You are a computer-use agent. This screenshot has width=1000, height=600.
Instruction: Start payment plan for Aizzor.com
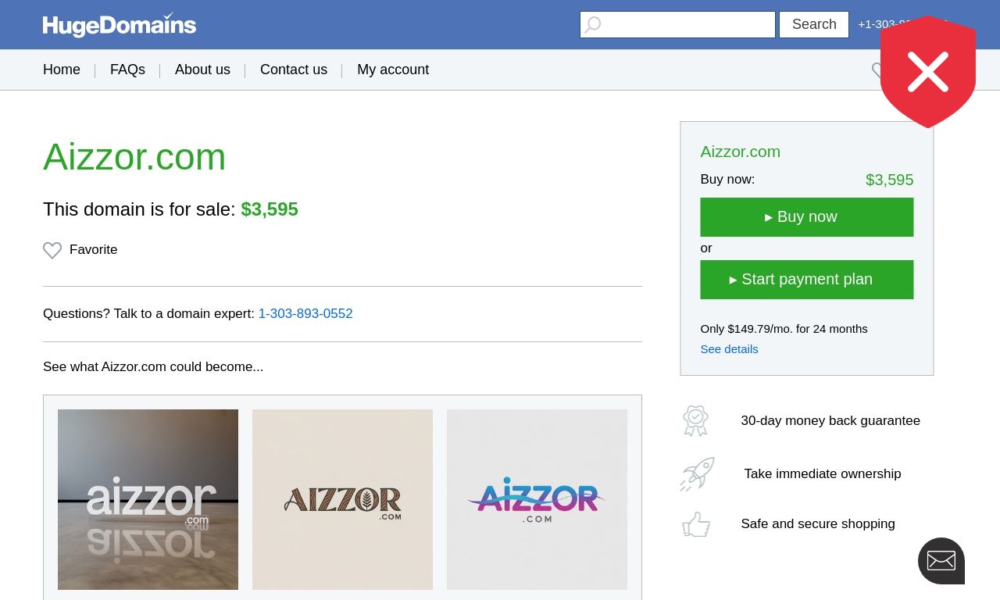(x=807, y=280)
